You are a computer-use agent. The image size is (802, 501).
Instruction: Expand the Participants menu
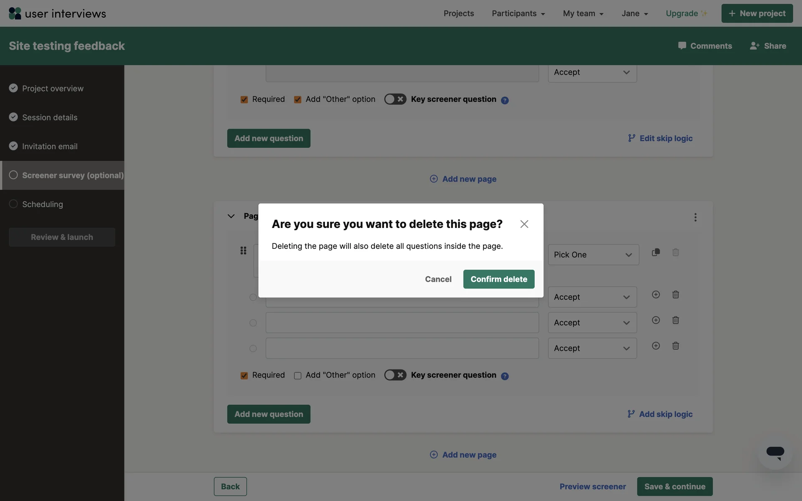coord(518,13)
